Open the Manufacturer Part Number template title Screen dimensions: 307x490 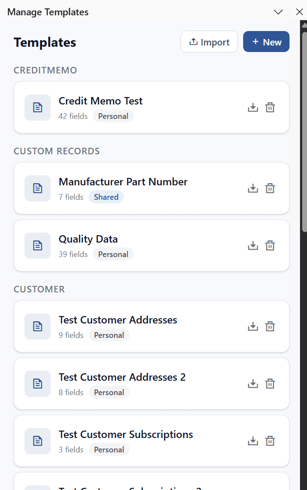coord(123,182)
